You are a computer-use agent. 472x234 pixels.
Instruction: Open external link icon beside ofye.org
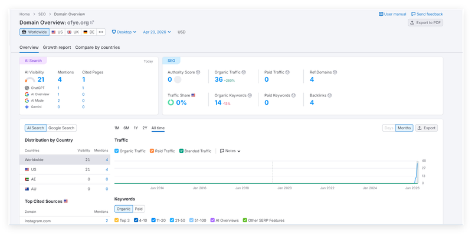[x=92, y=22]
